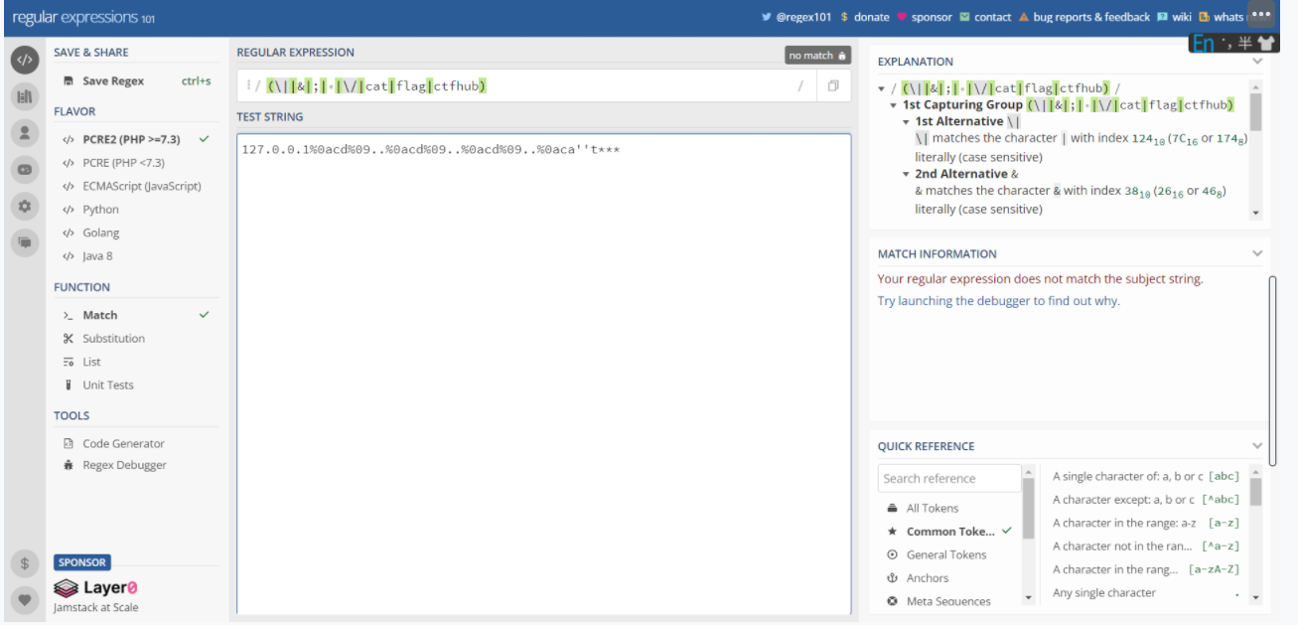Select the 'Any single character' token
This screenshot has height=625, width=1298.
tap(1145, 593)
